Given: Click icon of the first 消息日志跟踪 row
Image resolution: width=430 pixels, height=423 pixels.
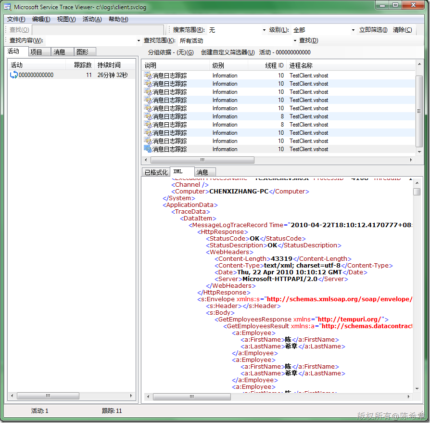Looking at the screenshot, I should [148, 76].
